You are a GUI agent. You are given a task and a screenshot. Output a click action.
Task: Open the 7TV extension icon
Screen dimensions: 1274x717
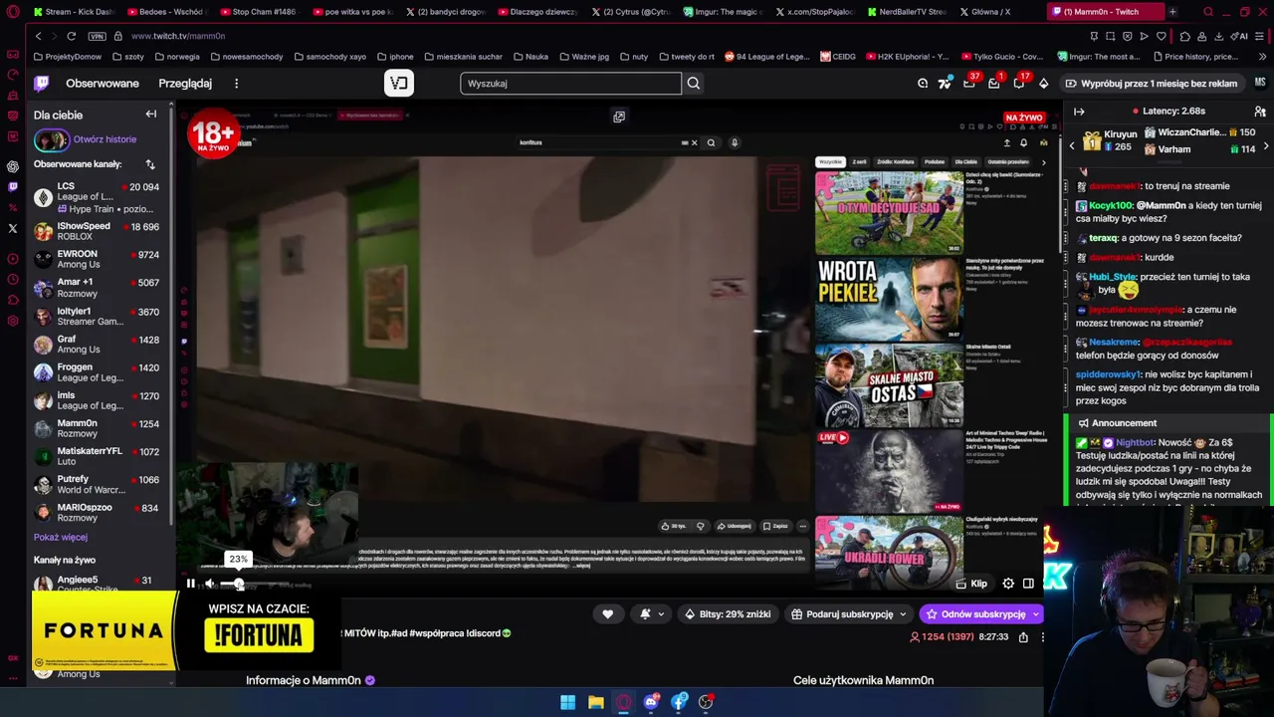945,84
